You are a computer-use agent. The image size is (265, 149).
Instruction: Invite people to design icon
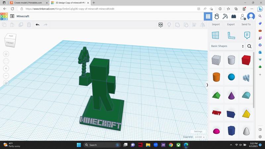coord(243,17)
